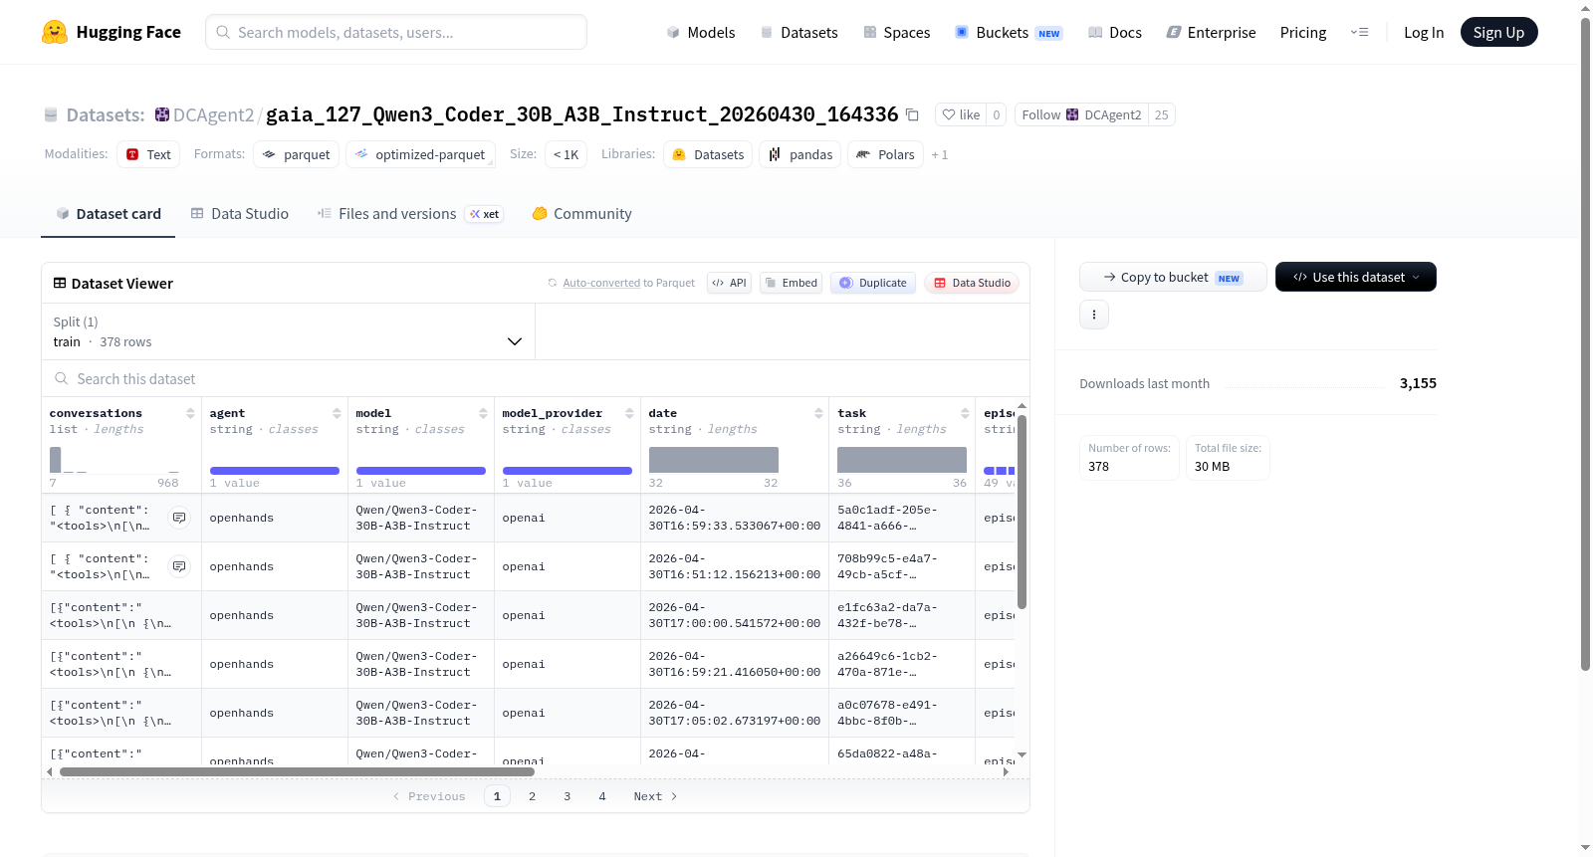1593x857 pixels.
Task: Switch to the Data Studio tab
Action: coord(240,214)
